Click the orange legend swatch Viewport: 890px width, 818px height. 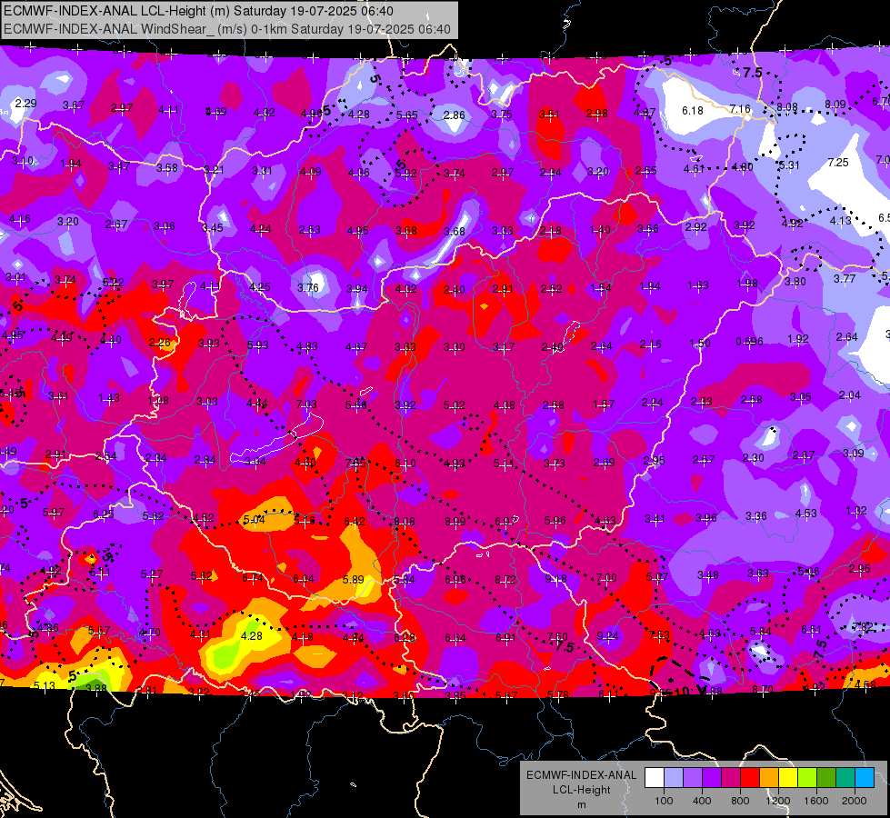point(769,777)
